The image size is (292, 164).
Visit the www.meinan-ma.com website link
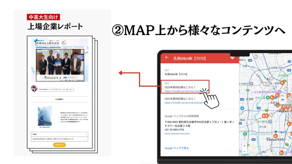[177, 134]
